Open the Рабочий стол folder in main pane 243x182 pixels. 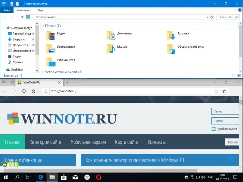tap(61, 62)
